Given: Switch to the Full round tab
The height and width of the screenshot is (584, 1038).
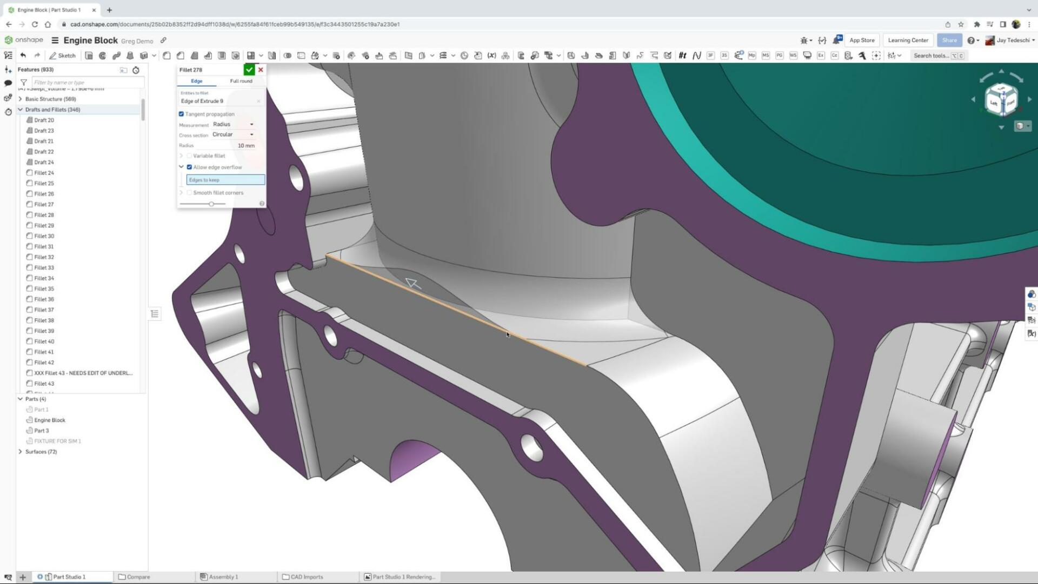Looking at the screenshot, I should (x=241, y=80).
